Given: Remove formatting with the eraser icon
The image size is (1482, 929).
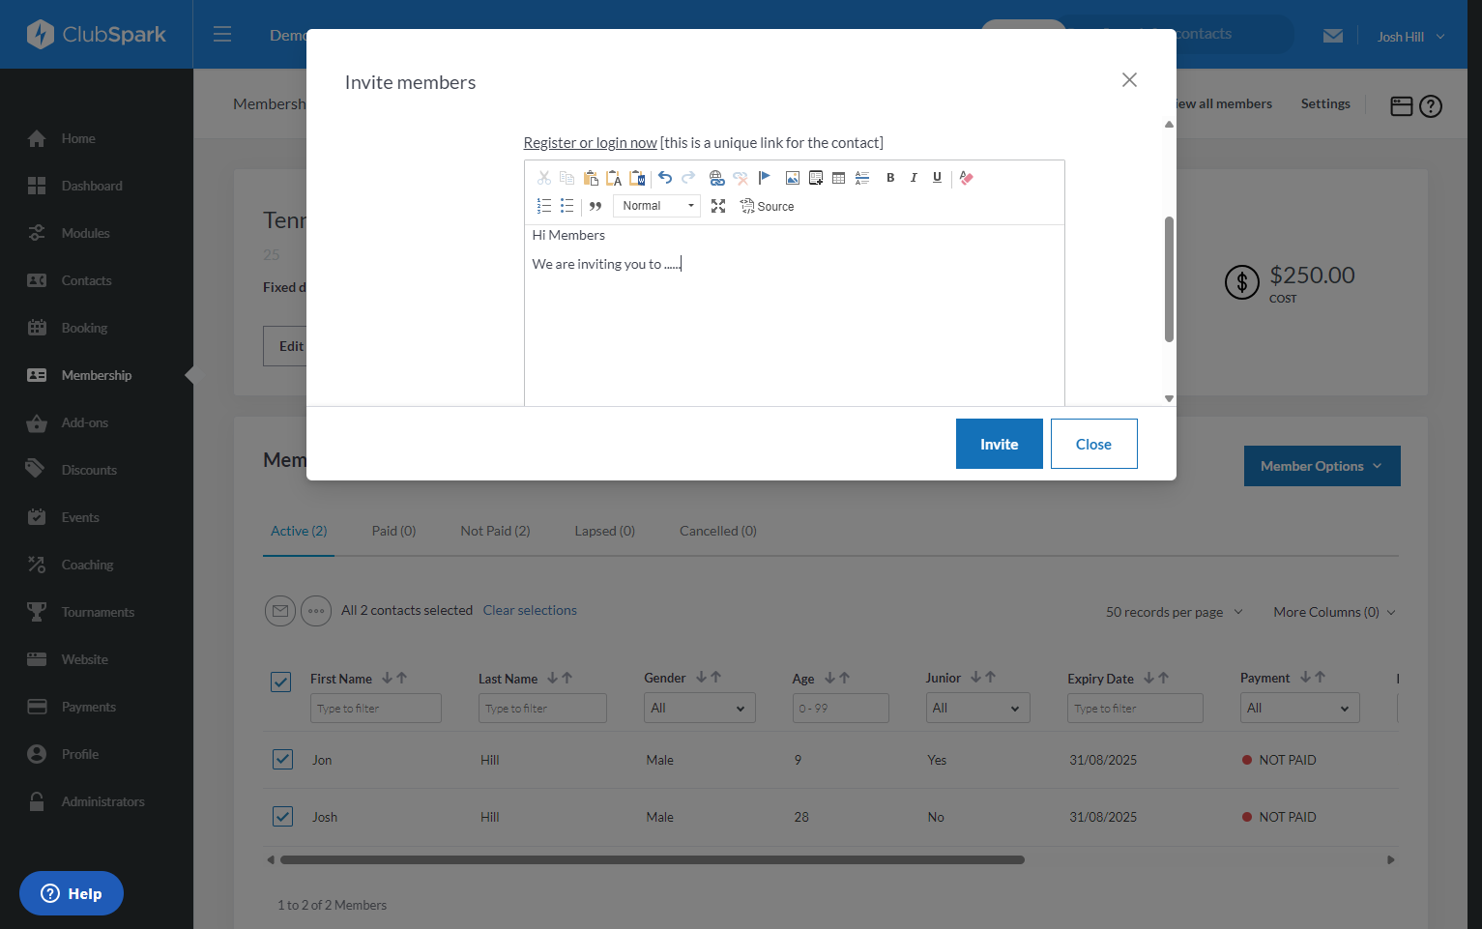Looking at the screenshot, I should tap(967, 178).
